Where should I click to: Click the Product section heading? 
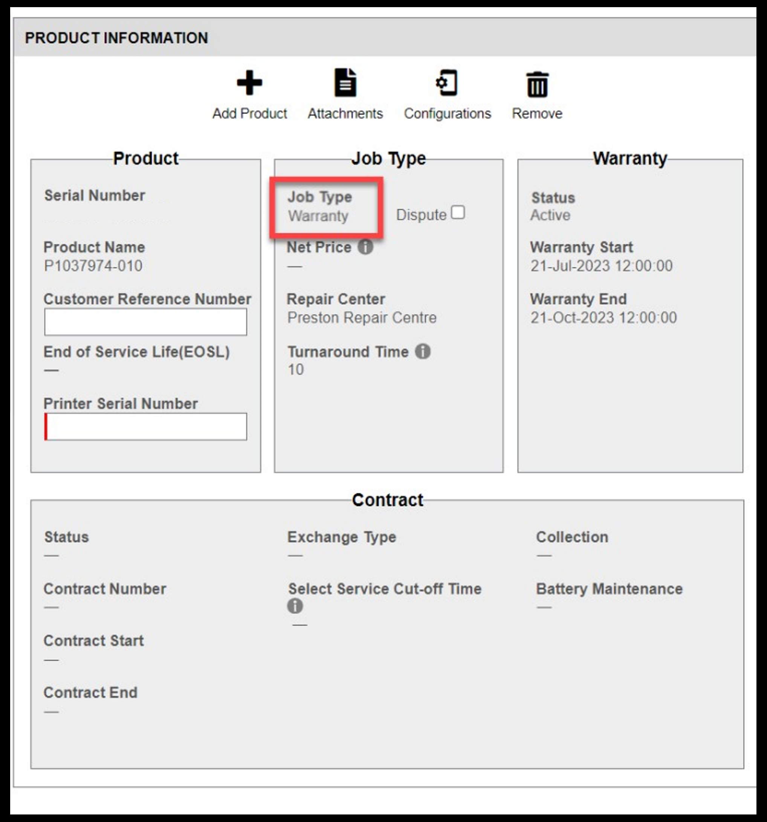click(x=146, y=159)
